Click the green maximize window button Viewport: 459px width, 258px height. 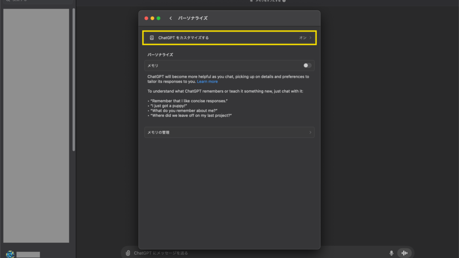click(x=158, y=18)
